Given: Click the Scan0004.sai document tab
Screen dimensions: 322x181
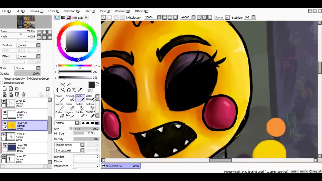Looking at the screenshot, I should click(121, 166).
